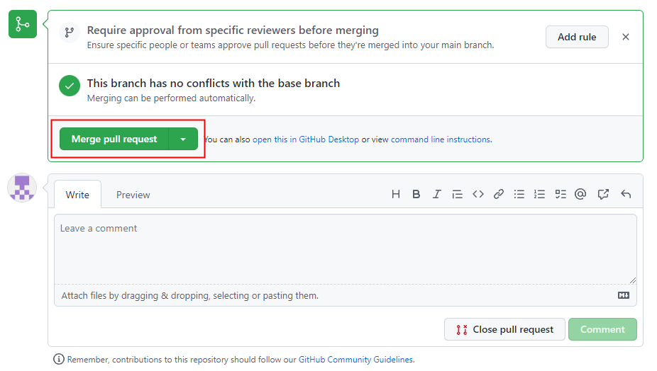Reference an issue or pull request
Viewport: 657px width, 371px height.
pos(603,194)
